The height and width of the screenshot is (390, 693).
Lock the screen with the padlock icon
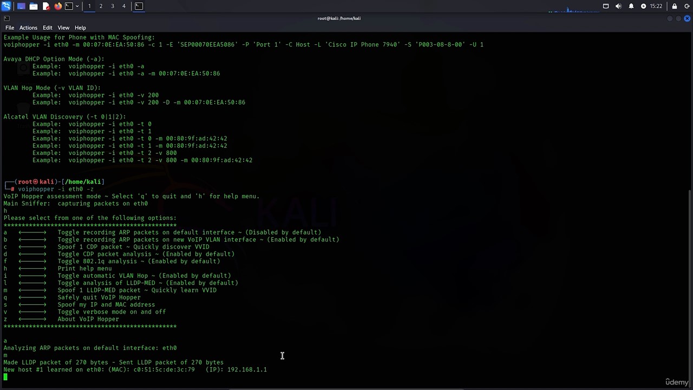coord(674,6)
